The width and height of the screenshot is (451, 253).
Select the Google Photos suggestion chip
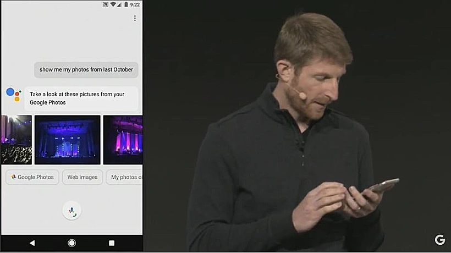pyautogui.click(x=32, y=177)
